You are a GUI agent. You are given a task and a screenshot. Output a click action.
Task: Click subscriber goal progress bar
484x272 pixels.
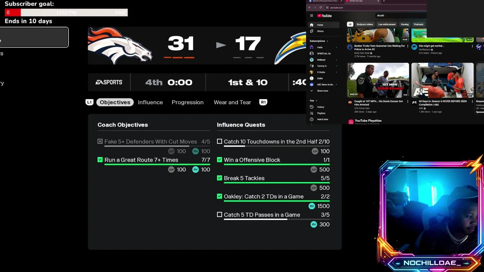point(67,12)
